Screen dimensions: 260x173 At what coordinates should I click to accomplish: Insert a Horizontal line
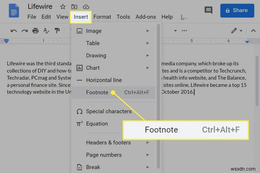click(x=114, y=80)
